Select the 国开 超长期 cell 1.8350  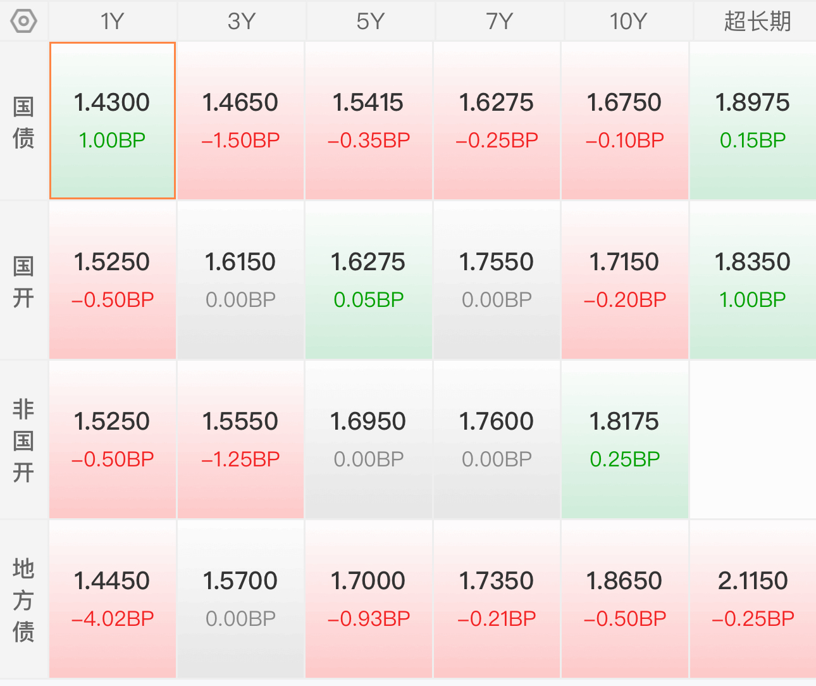753,280
